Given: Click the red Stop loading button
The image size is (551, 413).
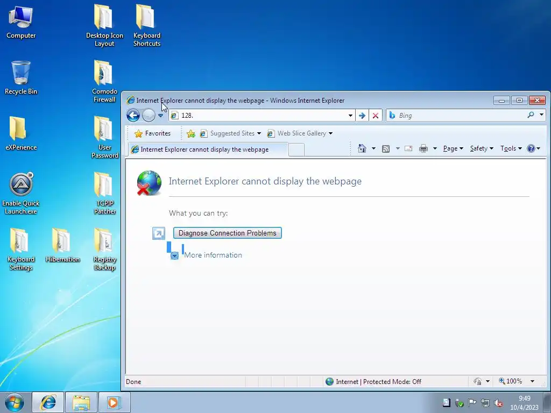Looking at the screenshot, I should click(375, 116).
